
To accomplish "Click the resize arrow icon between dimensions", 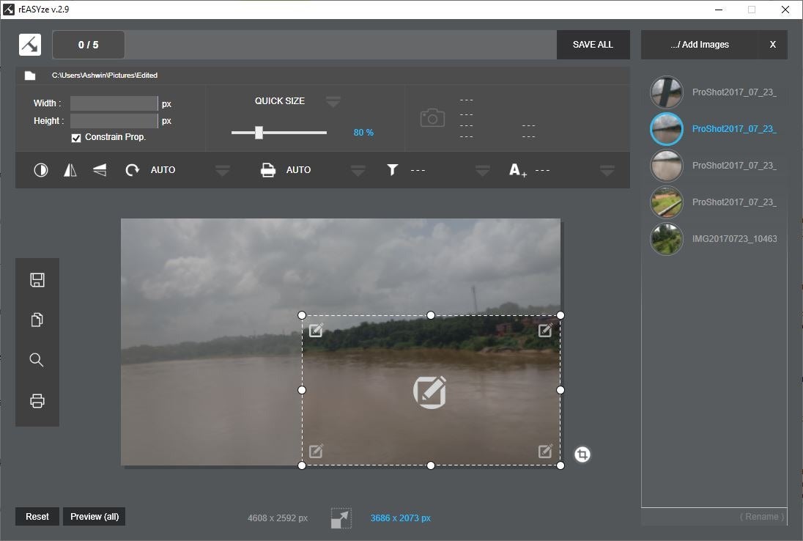I will click(x=341, y=518).
